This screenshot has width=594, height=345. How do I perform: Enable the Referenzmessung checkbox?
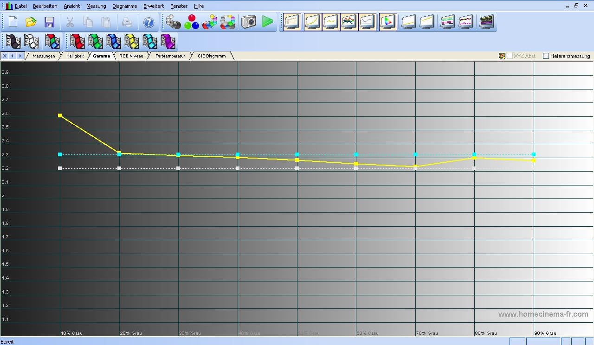(546, 56)
